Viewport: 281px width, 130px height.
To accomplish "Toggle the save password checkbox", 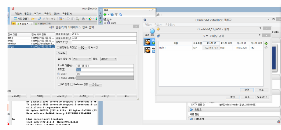I will tap(58, 48).
